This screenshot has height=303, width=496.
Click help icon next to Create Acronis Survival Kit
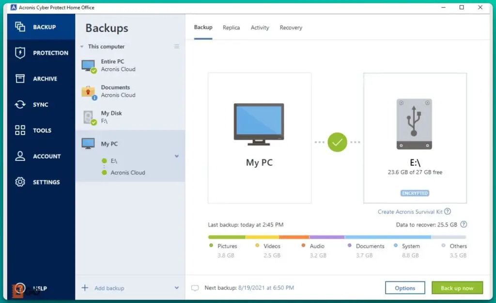(x=448, y=212)
